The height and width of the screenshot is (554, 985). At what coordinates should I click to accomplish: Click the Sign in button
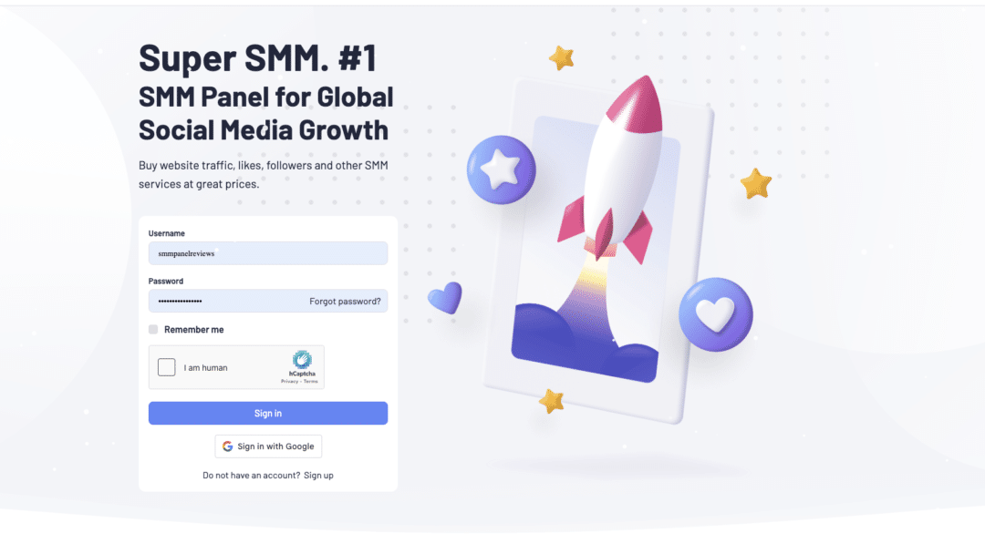point(268,414)
